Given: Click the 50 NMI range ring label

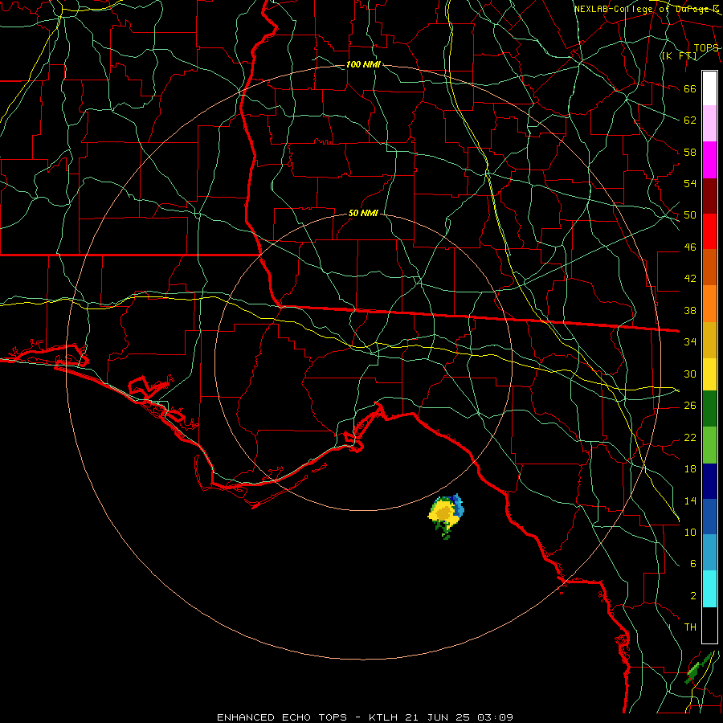Looking at the screenshot, I should [363, 213].
